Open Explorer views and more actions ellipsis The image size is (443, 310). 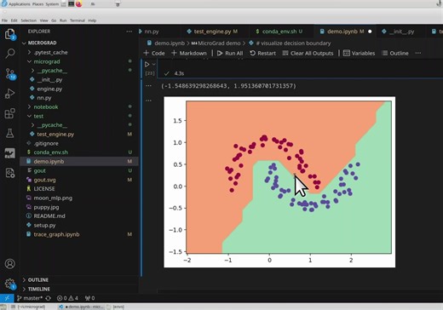[x=129, y=32]
